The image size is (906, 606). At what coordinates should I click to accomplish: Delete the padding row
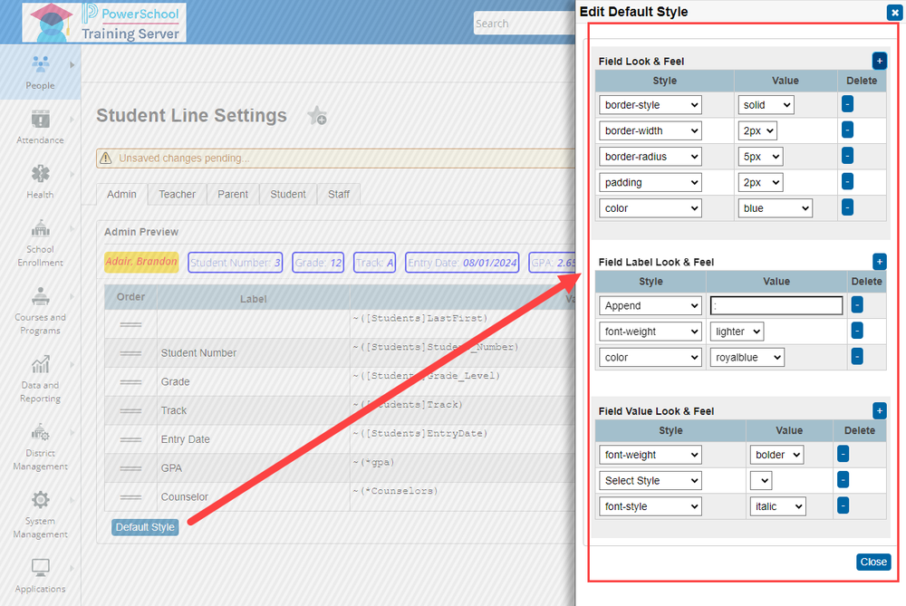(848, 181)
